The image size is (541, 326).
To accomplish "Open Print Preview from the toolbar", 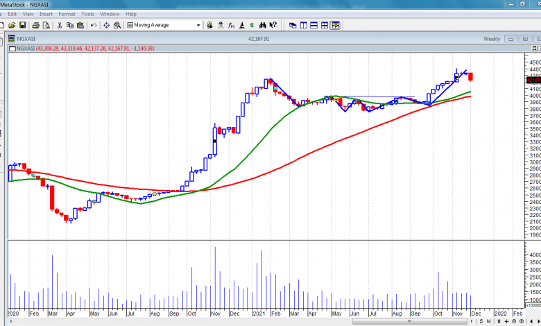I will pos(46,25).
